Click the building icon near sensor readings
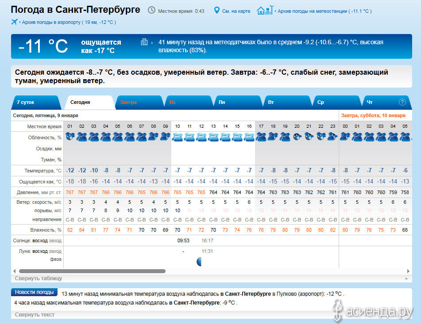Viewport: 421px width, 324px height. 144,42
